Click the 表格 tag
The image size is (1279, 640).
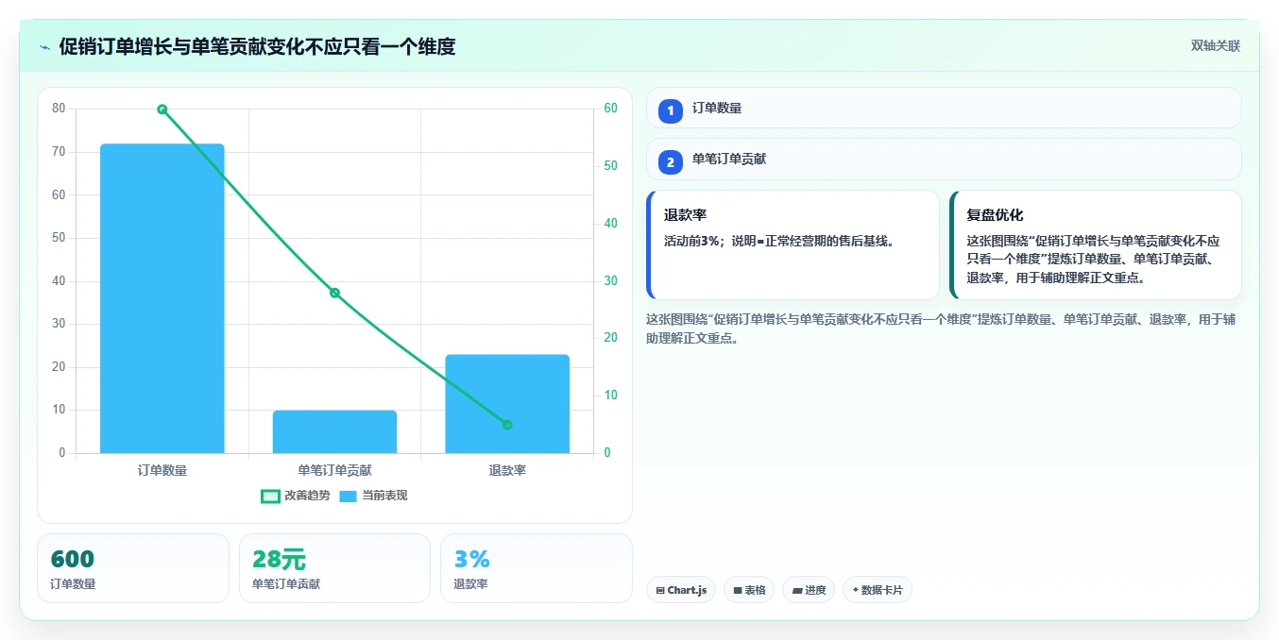coord(749,590)
